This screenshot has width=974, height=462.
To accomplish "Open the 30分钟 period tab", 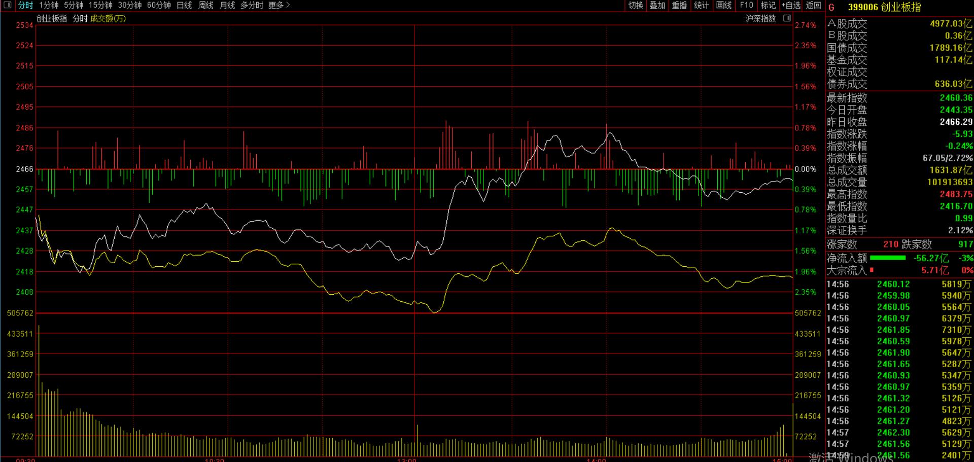I will (x=130, y=5).
